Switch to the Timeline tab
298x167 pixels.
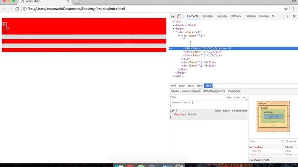(250, 16)
